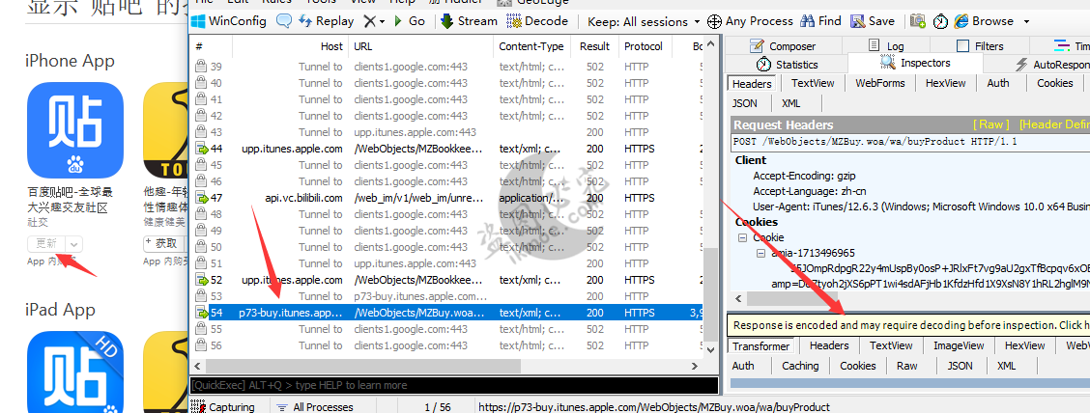
Task: Click the [Raw] link in Request Headers
Action: pyautogui.click(x=990, y=124)
